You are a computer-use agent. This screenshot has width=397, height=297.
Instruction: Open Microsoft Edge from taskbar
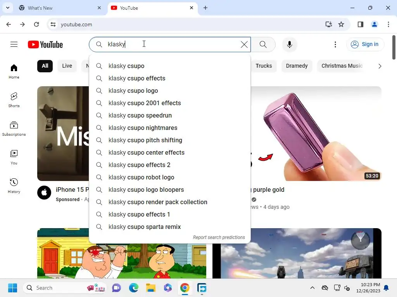click(x=133, y=288)
